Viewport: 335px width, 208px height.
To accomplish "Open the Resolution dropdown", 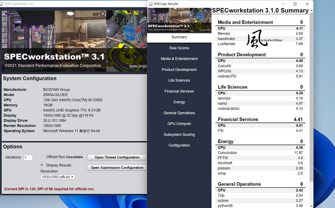I will coord(58,177).
